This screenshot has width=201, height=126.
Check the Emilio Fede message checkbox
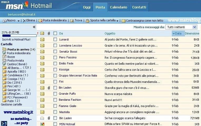pyautogui.click(x=55, y=64)
